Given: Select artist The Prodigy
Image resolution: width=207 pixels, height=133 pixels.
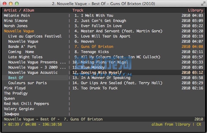Looking at the screenshot, I should pyautogui.click(x=16, y=93).
